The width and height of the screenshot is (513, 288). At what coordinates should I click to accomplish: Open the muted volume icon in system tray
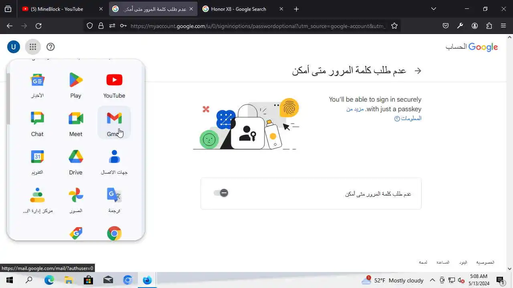(461, 280)
